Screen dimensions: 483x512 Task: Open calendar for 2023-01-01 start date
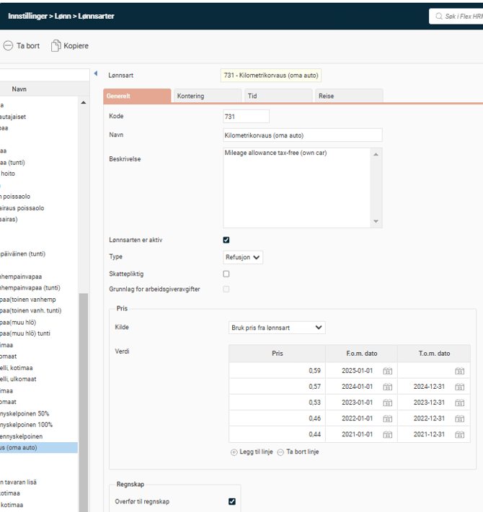point(387,403)
